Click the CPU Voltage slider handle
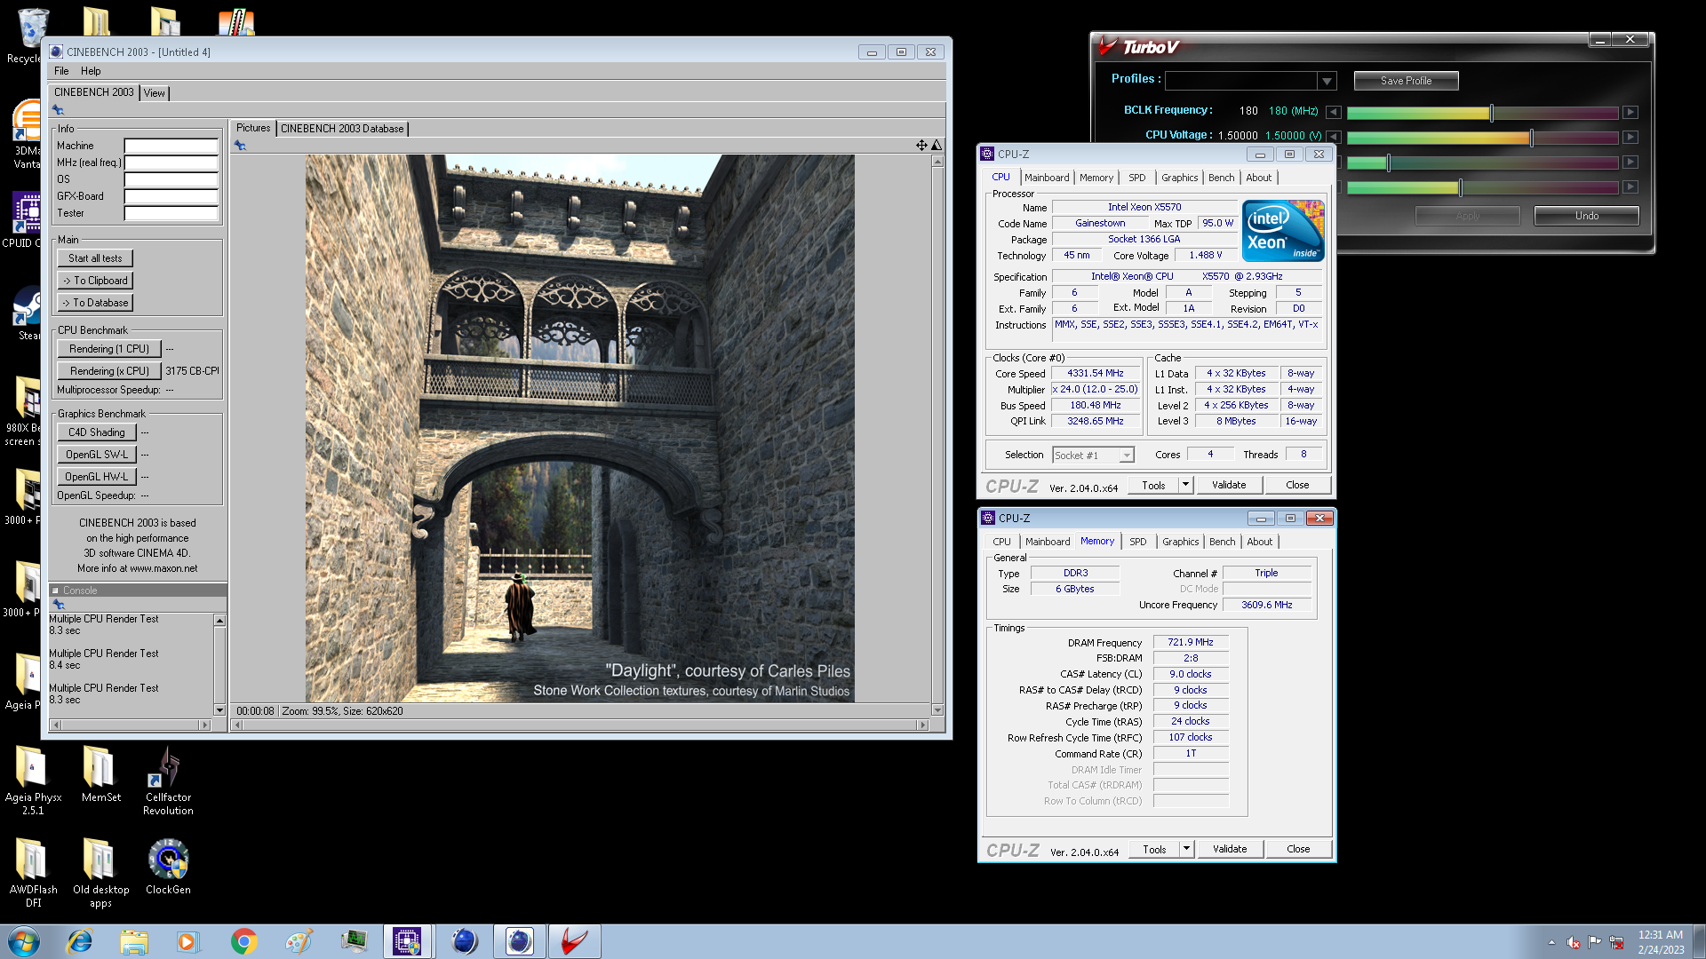This screenshot has width=1706, height=959. point(1531,138)
